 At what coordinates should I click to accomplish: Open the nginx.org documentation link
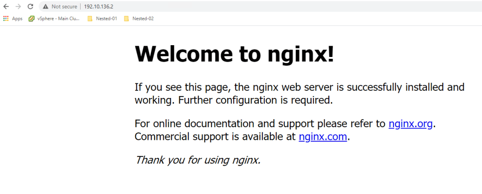coord(410,124)
